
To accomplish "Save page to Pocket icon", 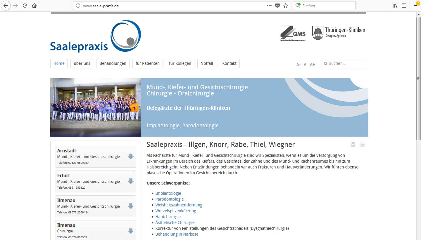I will [x=277, y=6].
